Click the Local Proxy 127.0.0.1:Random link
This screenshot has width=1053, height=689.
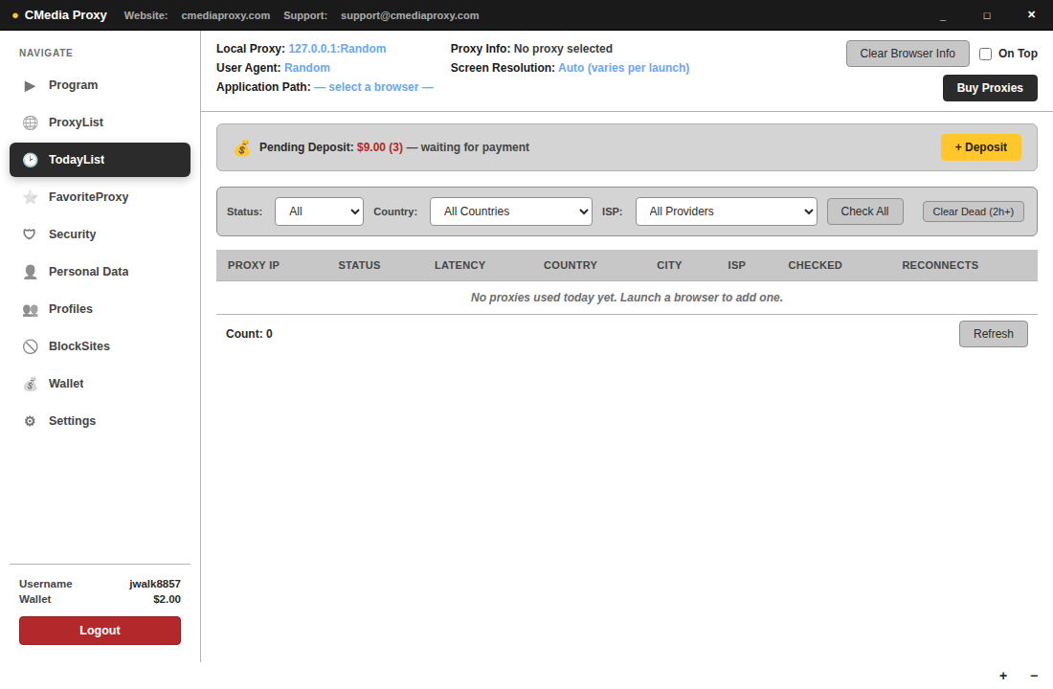337,49
